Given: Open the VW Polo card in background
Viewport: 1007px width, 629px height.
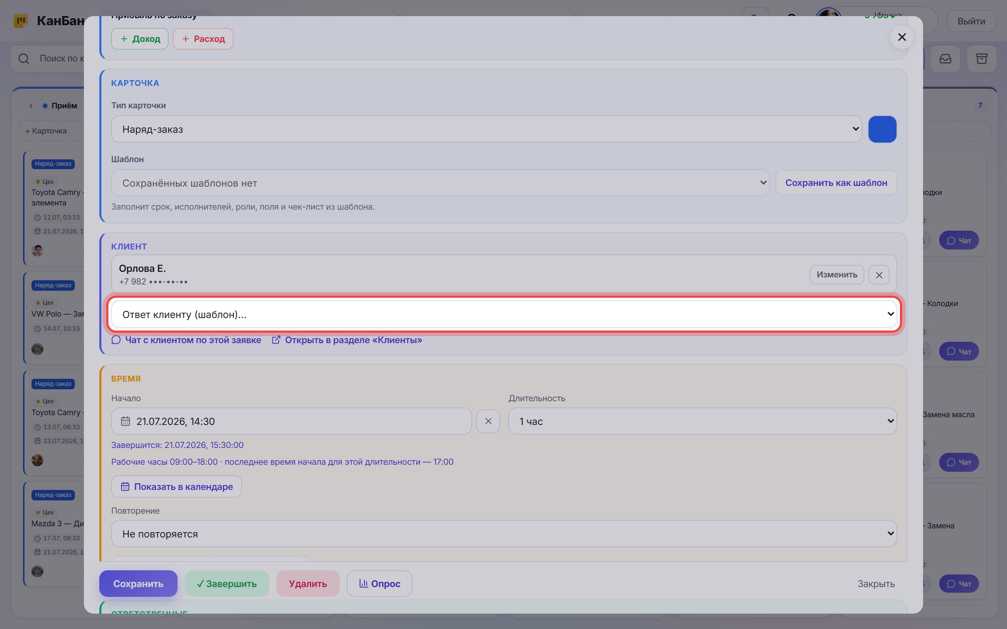Looking at the screenshot, I should [x=54, y=318].
